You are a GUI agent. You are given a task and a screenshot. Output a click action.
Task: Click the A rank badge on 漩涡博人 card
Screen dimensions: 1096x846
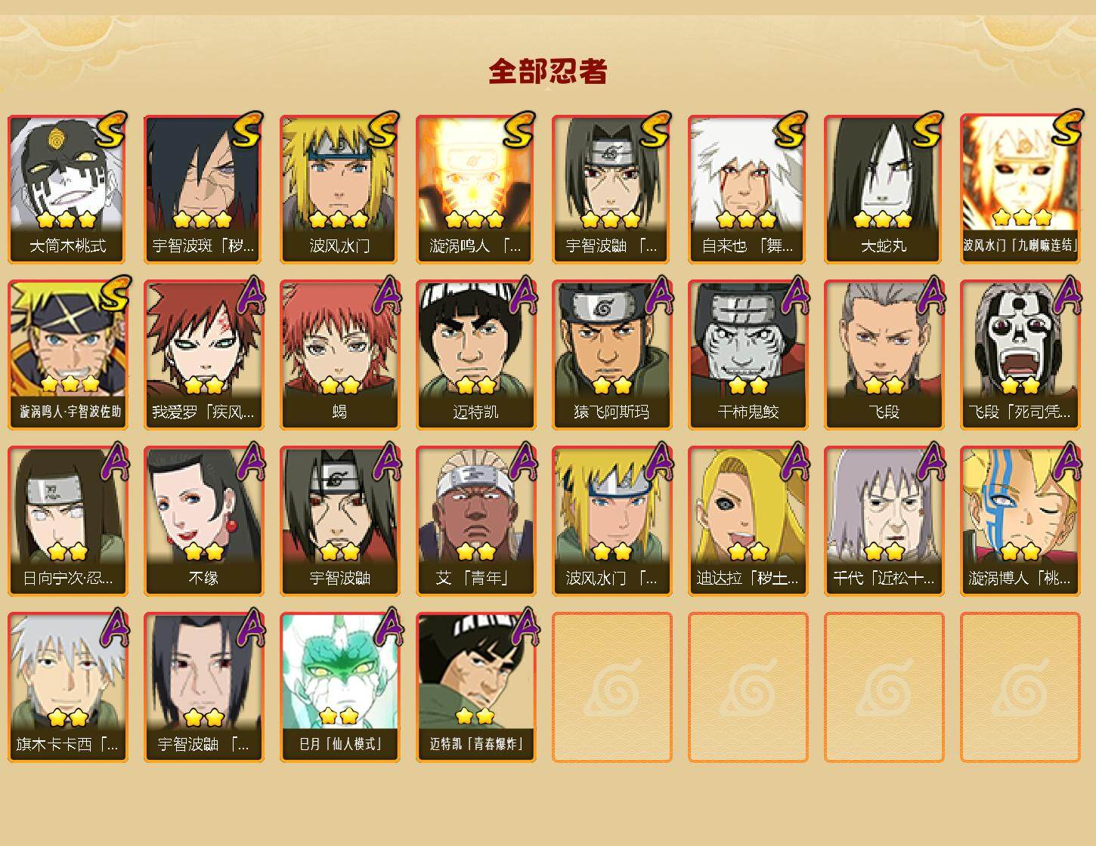tap(1067, 462)
